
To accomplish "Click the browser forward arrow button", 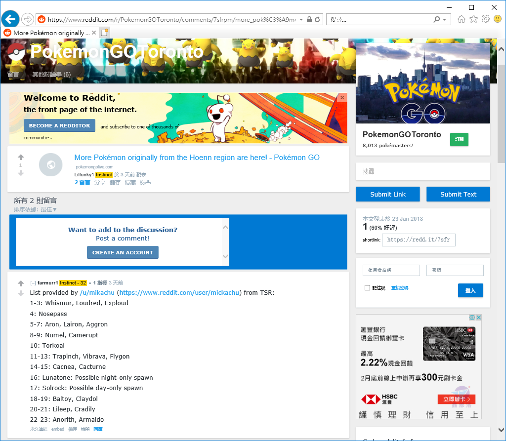I will 28,19.
